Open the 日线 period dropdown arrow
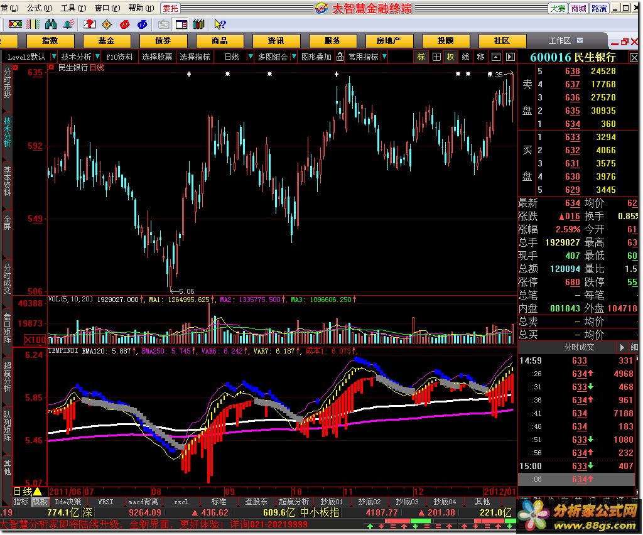This screenshot has height=535, width=643. (x=250, y=57)
